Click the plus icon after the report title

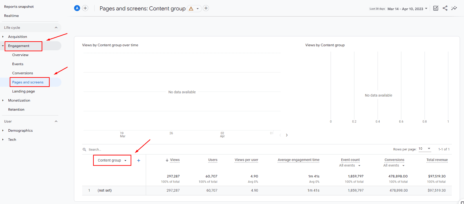pos(206,8)
